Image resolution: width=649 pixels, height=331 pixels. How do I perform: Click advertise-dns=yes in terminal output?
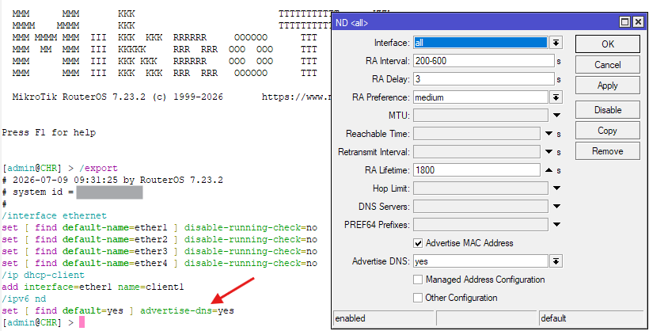tap(187, 310)
